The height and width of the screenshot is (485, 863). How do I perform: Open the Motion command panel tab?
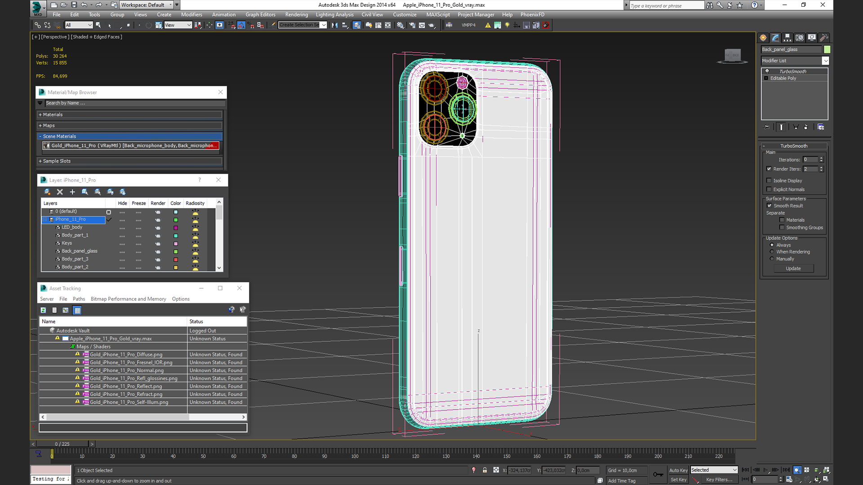coord(800,38)
